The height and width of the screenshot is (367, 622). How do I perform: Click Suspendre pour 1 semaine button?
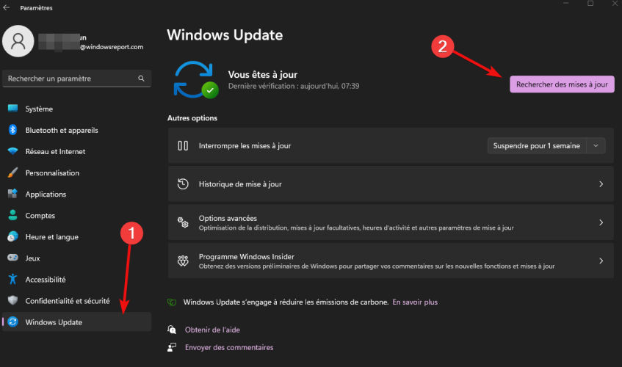[x=536, y=146]
